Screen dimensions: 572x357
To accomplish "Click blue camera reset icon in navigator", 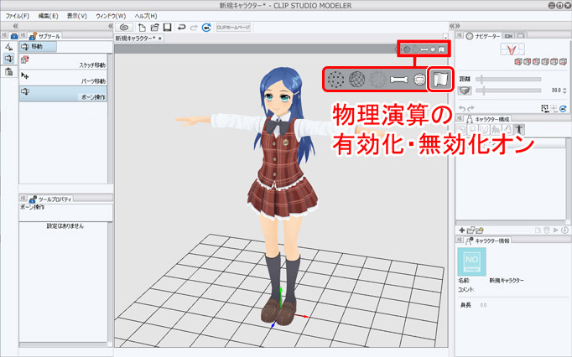I will [563, 108].
